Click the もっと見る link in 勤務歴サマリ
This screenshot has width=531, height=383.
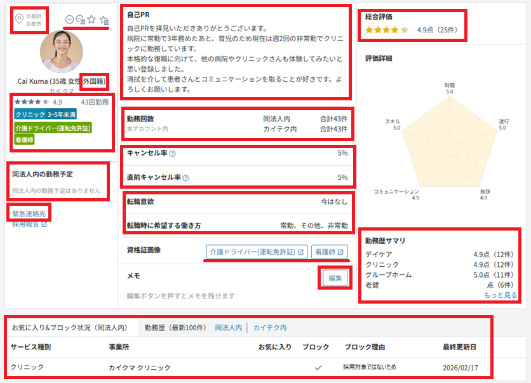pos(500,295)
